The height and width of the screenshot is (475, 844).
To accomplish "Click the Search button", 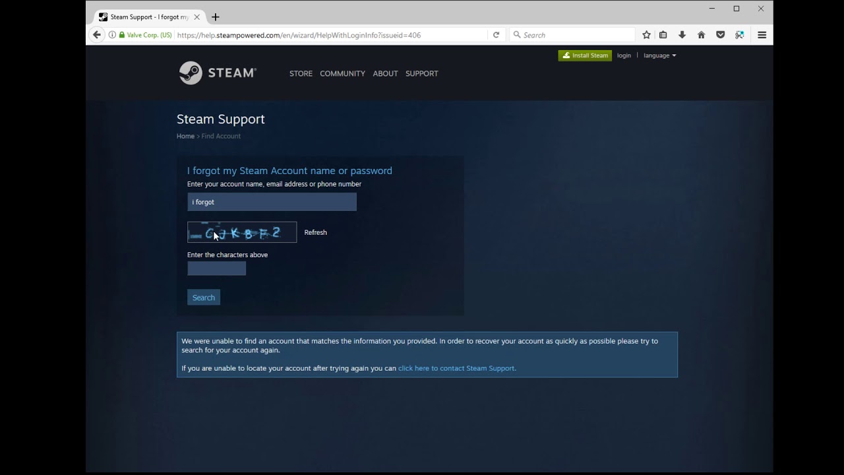I will point(203,298).
